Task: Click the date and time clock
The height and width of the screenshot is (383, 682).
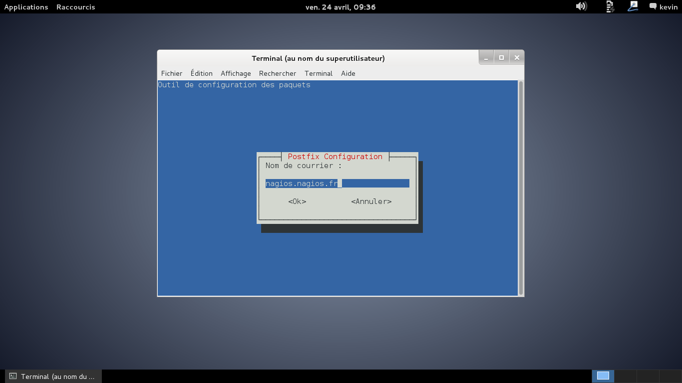Action: tap(341, 7)
